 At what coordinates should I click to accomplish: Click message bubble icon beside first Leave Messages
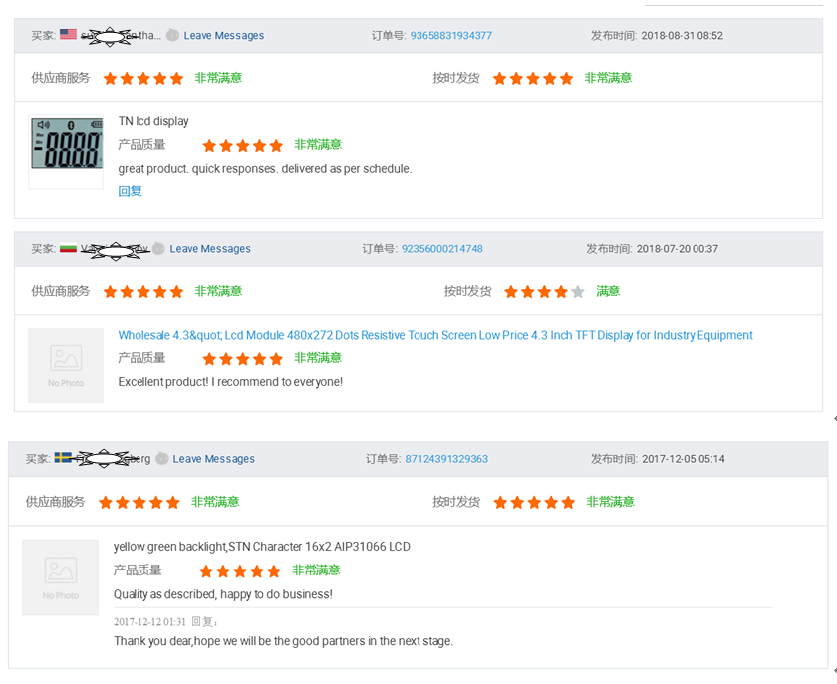click(173, 36)
